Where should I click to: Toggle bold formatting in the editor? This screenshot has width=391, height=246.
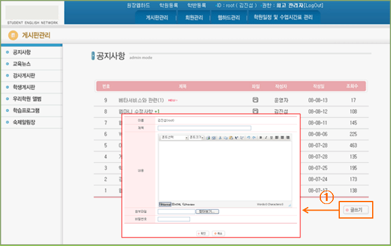(261, 138)
